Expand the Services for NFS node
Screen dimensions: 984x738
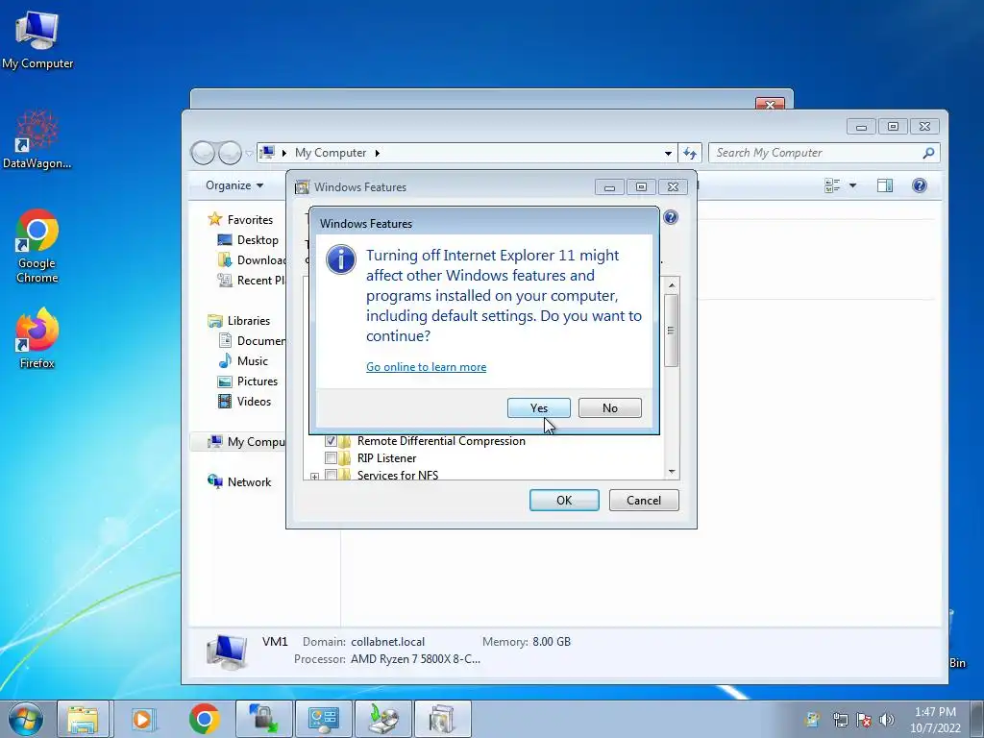click(314, 476)
